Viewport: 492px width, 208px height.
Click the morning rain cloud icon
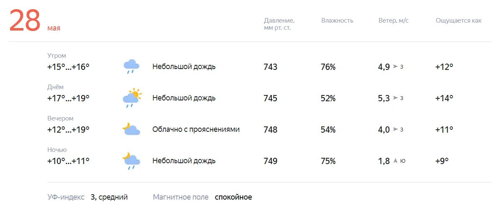131,67
